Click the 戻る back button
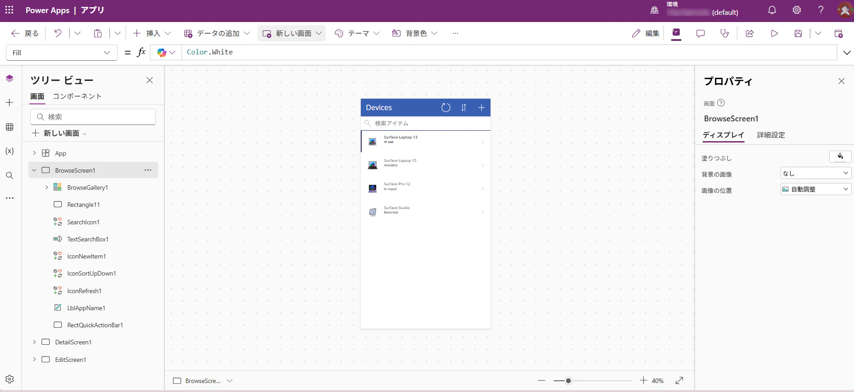The height and width of the screenshot is (392, 854). (25, 33)
